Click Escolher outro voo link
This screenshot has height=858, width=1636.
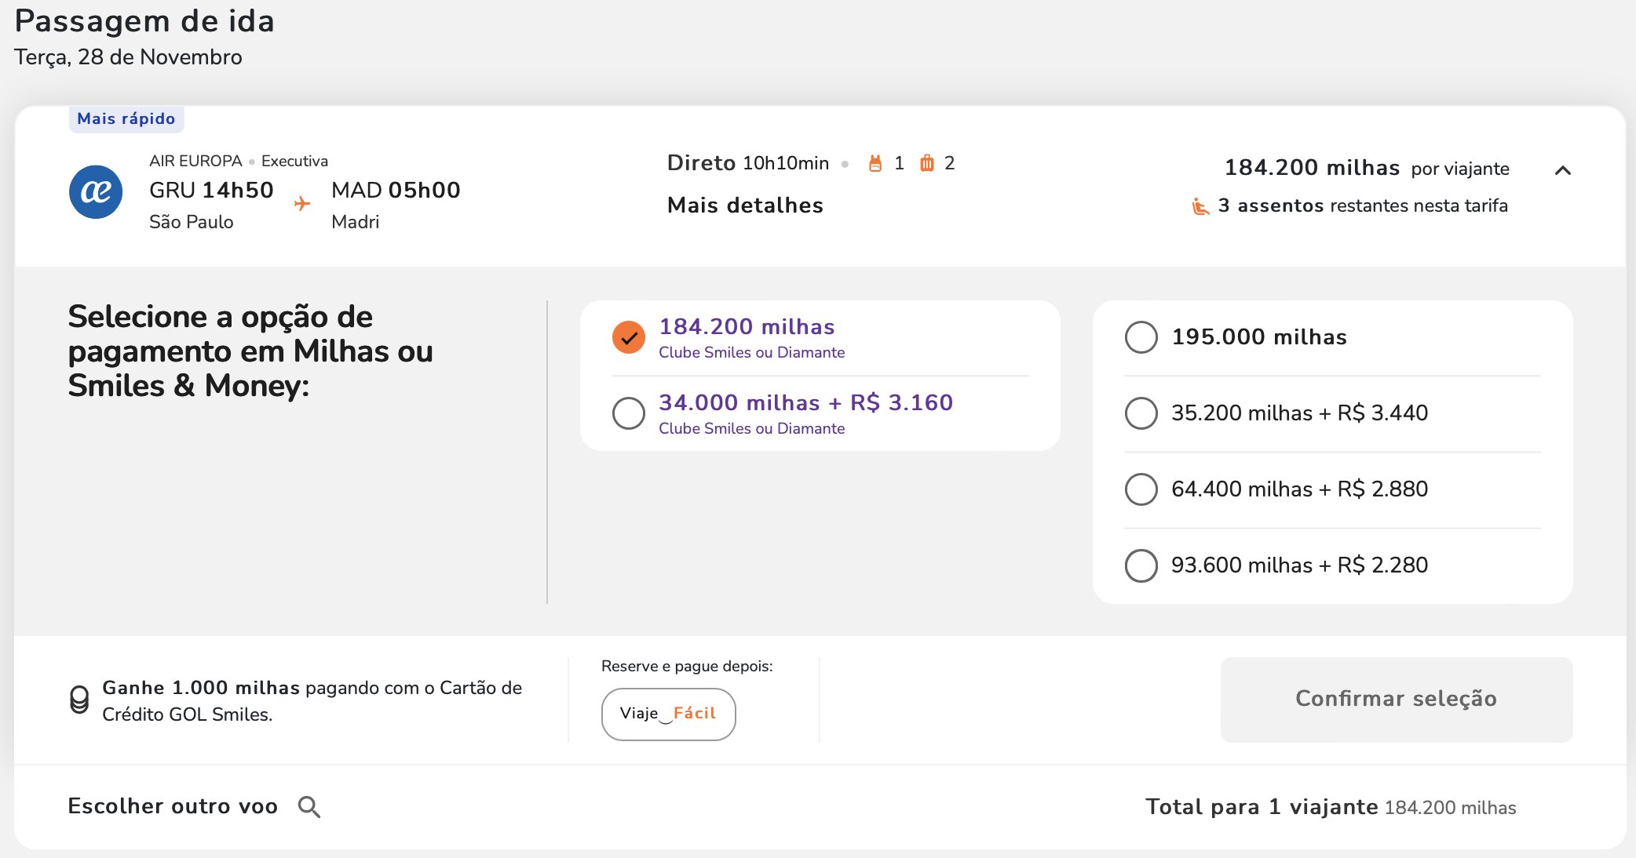click(173, 806)
